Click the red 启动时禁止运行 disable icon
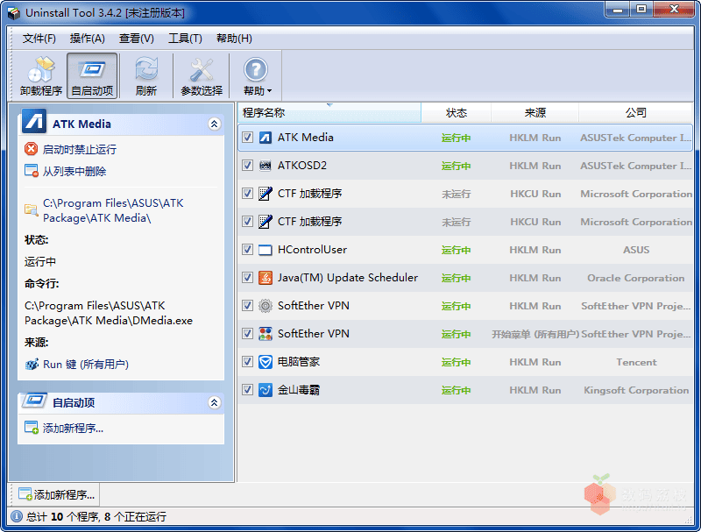The width and height of the screenshot is (701, 532). (31, 149)
